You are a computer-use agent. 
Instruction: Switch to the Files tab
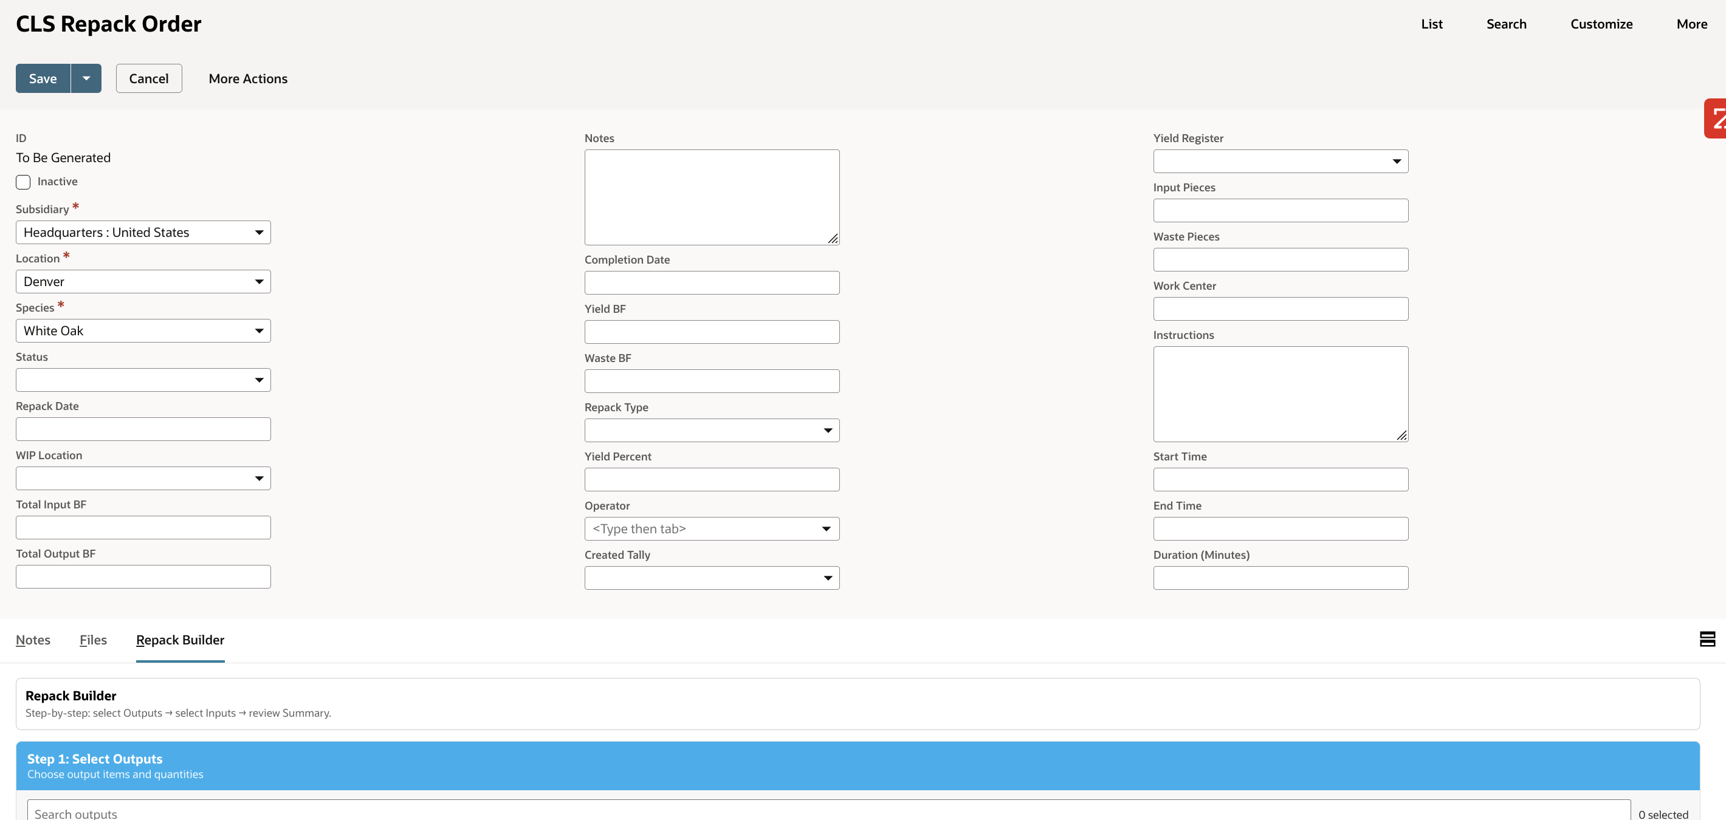click(93, 640)
